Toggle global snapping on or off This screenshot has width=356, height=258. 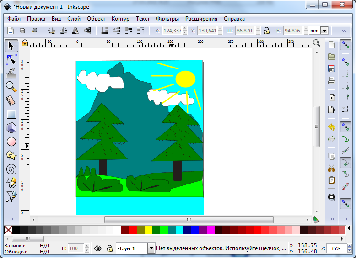[345, 45]
